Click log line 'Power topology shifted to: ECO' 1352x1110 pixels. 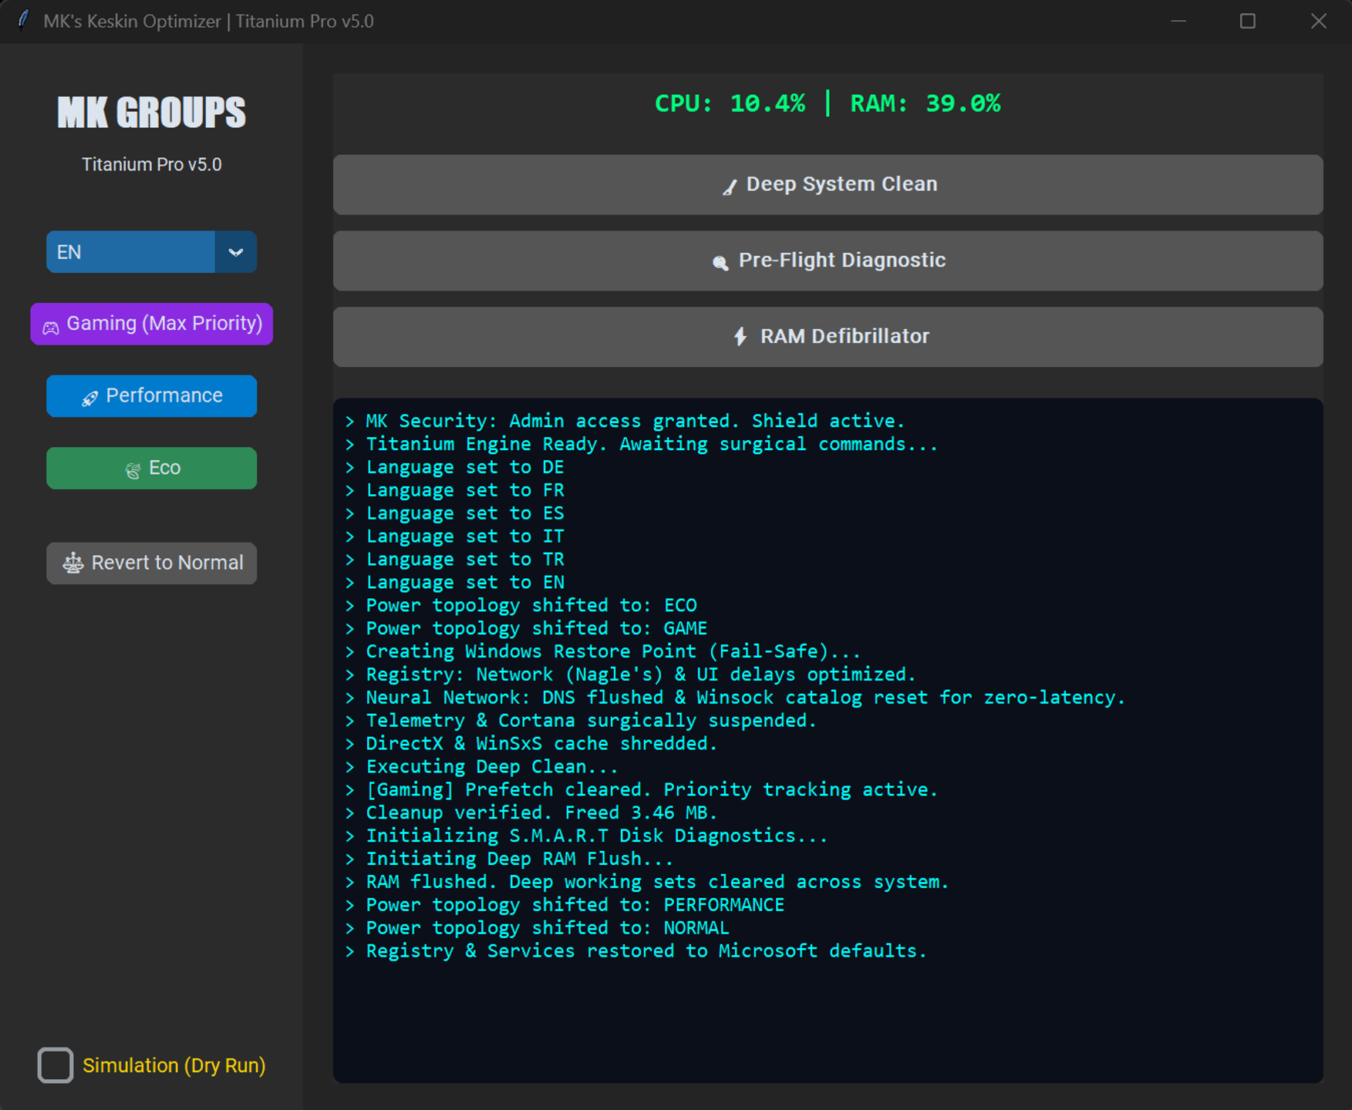pos(521,605)
